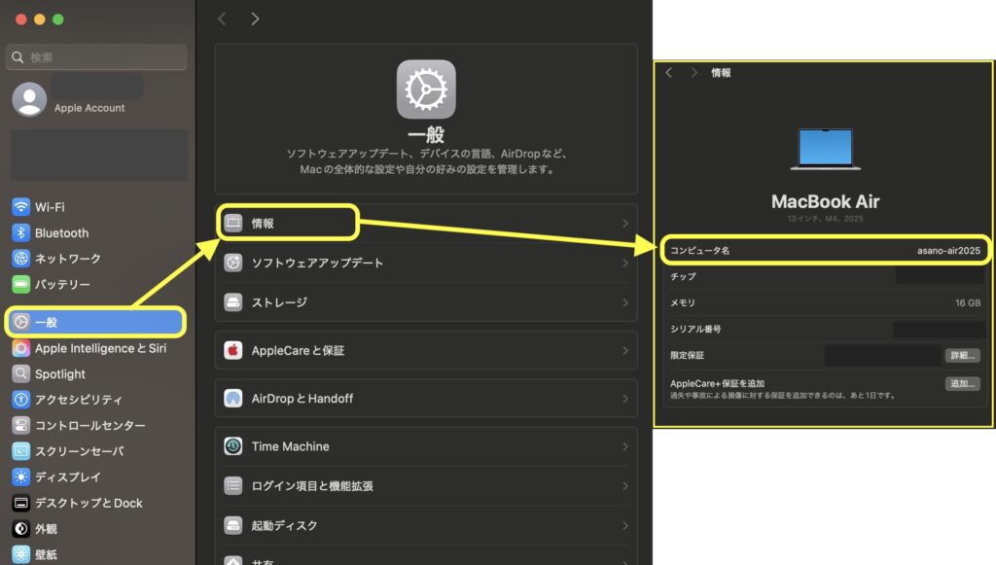Select ディスプレイ label in the sidebar
This screenshot has height=565, width=996.
pos(68,477)
